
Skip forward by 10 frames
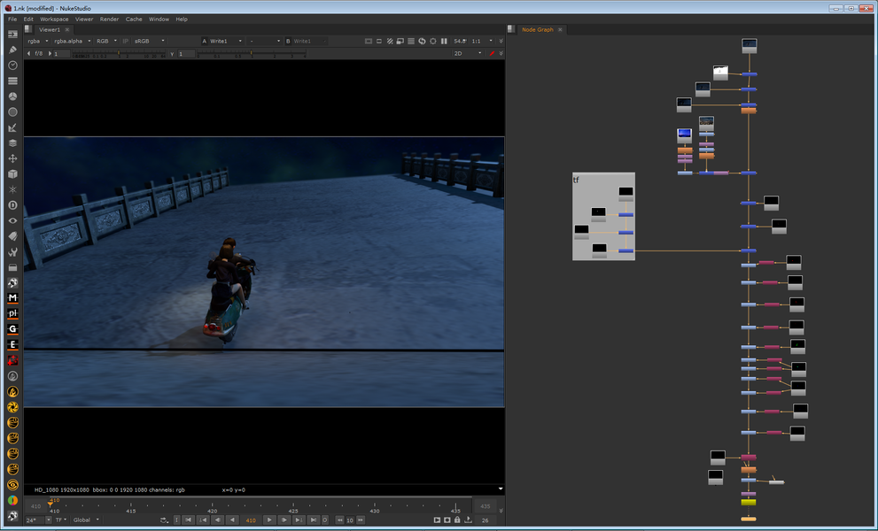point(360,519)
